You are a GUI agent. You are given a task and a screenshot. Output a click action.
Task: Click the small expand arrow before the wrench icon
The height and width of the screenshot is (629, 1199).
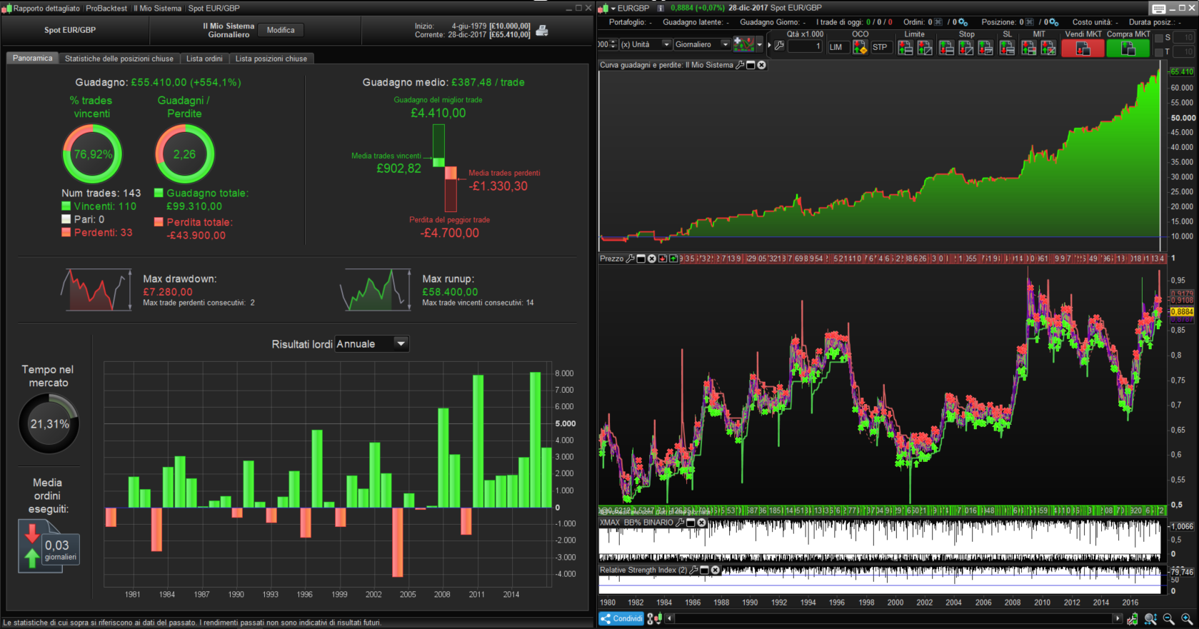769,45
